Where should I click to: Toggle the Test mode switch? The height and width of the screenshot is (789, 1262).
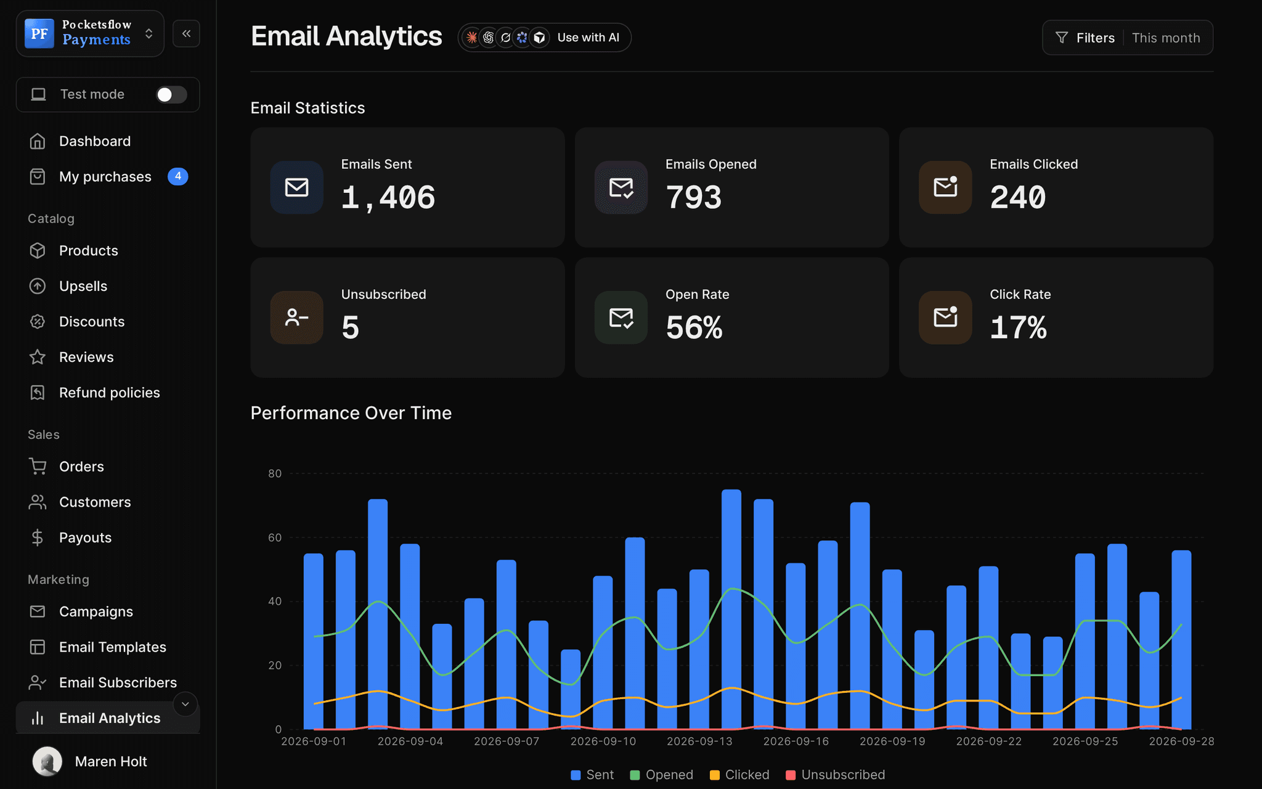pyautogui.click(x=171, y=94)
